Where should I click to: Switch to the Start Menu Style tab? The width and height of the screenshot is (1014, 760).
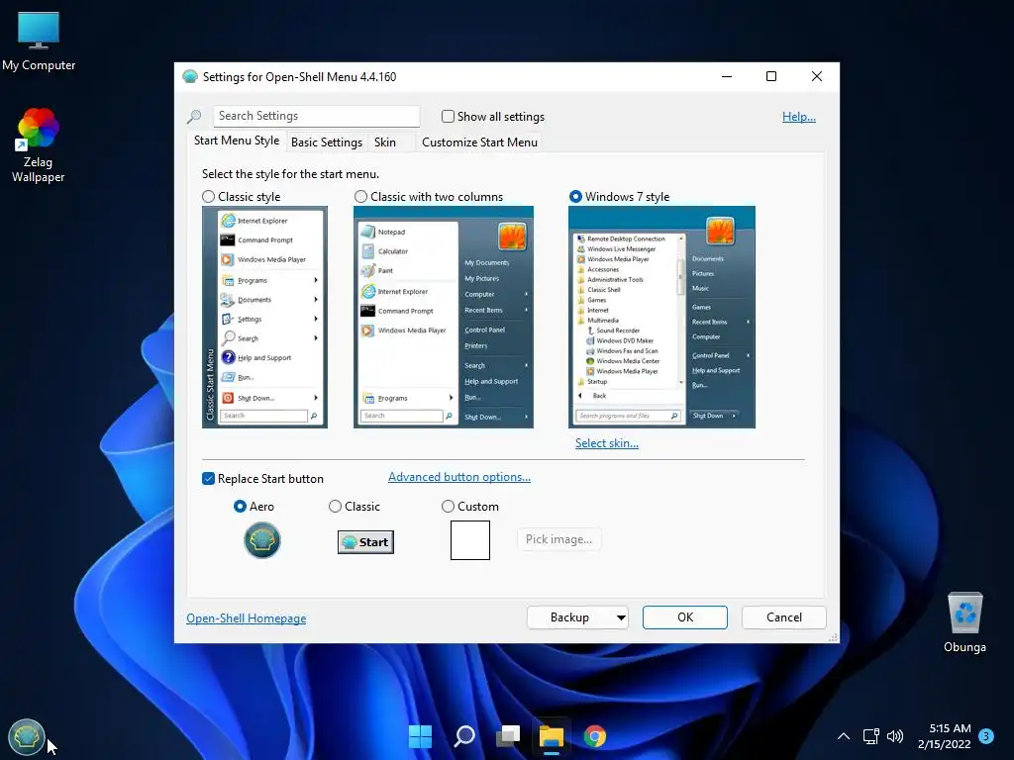point(237,141)
